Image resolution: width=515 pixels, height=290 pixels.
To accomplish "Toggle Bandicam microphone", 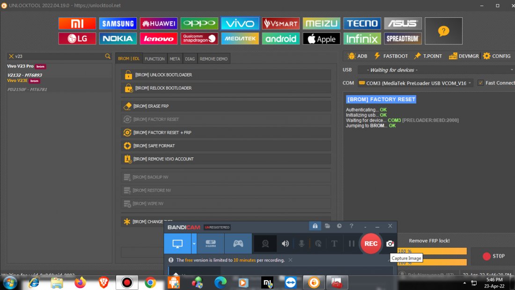I will tap(301, 244).
